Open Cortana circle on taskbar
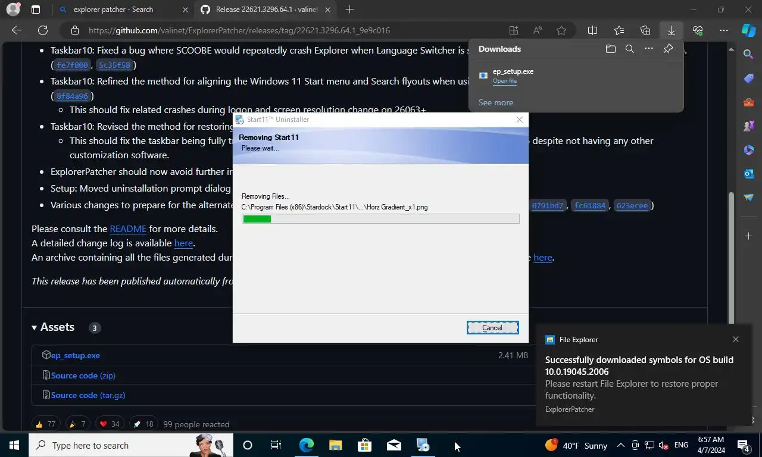762x457 pixels. (x=248, y=445)
